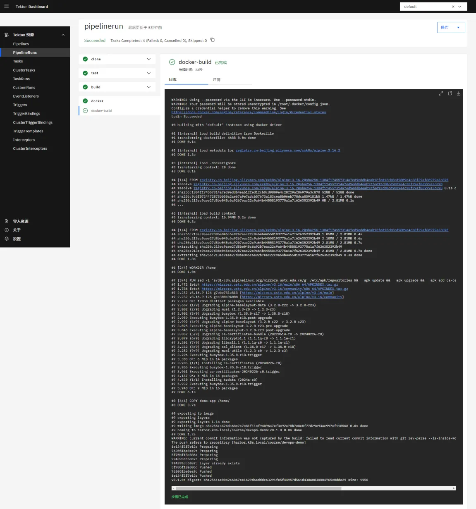Navigate to ClusterTasks
476x509 pixels.
[24, 70]
